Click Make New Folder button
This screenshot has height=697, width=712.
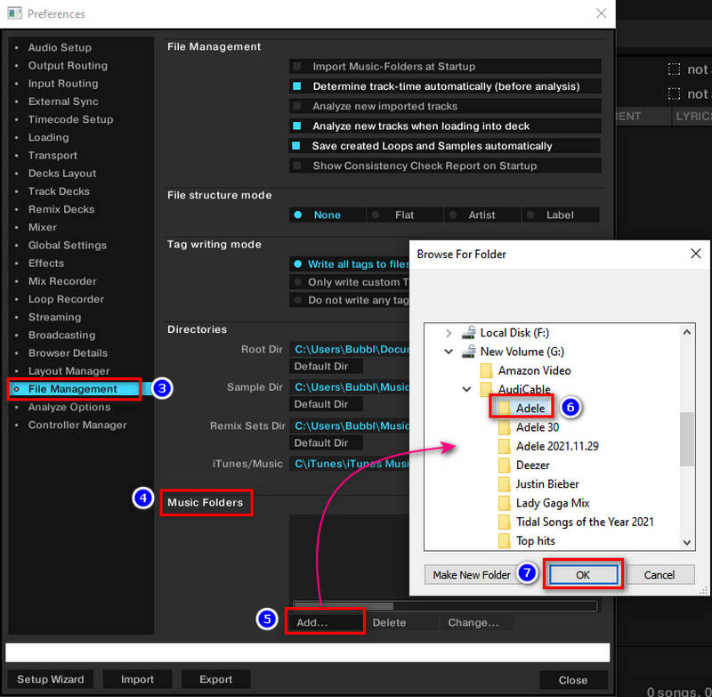click(x=472, y=575)
